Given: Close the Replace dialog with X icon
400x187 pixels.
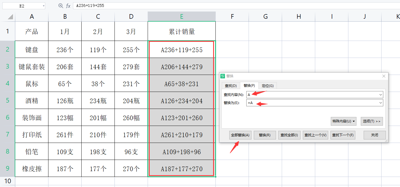Looking at the screenshot, I should tap(384, 76).
